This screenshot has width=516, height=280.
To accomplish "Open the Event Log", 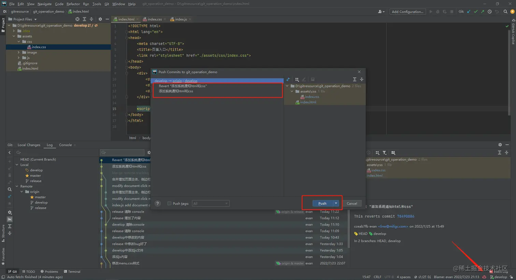I will (499, 271).
